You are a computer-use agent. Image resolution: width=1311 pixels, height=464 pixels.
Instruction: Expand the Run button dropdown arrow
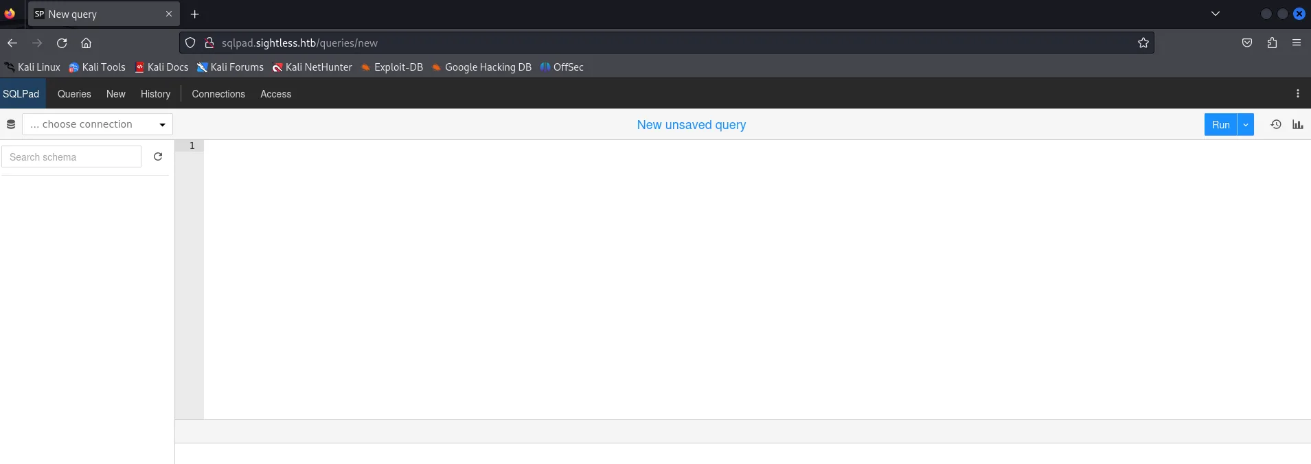pos(1246,124)
